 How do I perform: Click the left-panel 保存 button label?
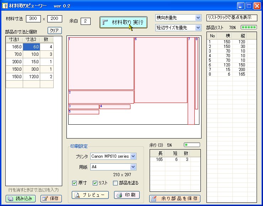coord(54,199)
